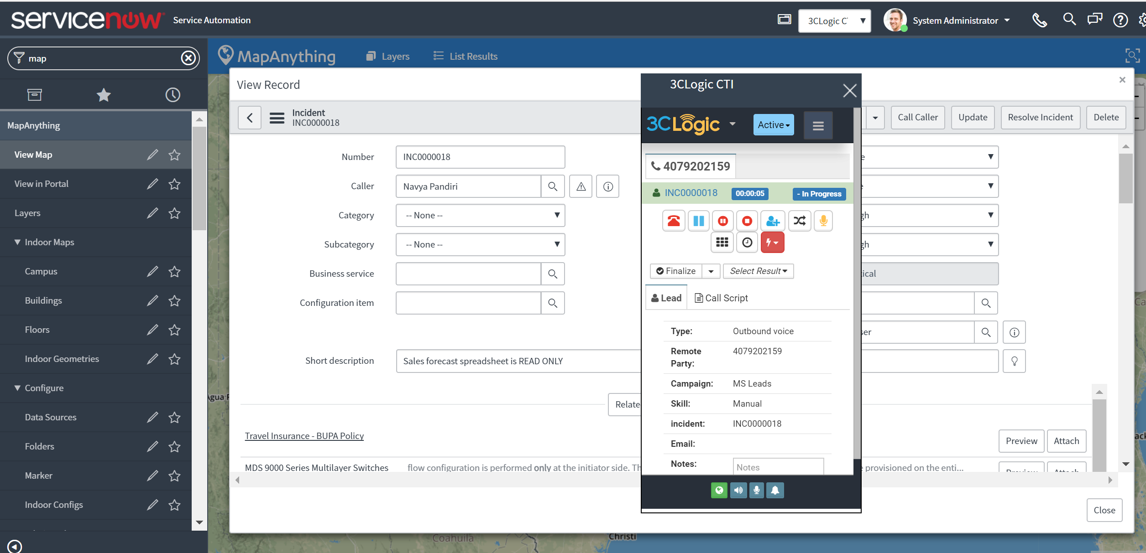
Task: Click the clock callback icon in CTI
Action: pyautogui.click(x=747, y=243)
